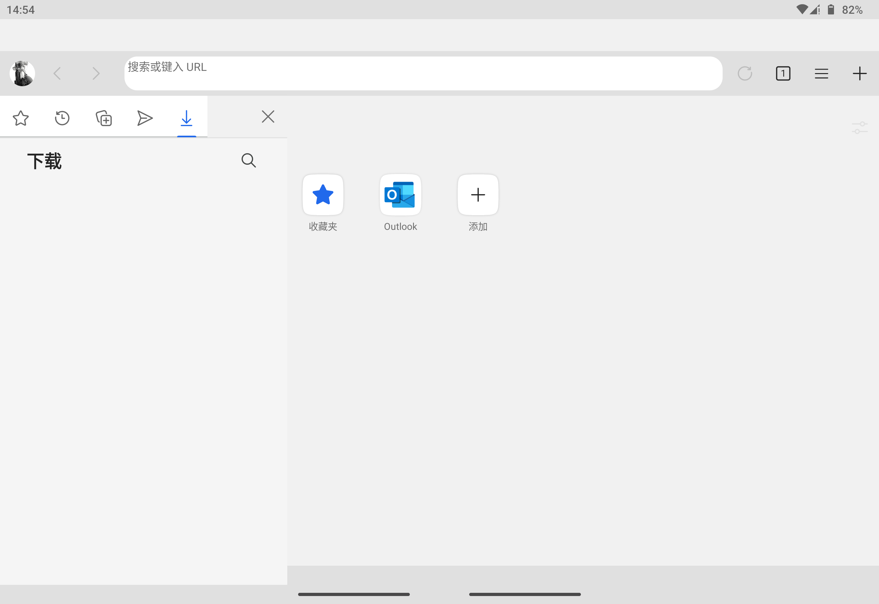879x604 pixels.
Task: Open page settings sliders icon
Action: pos(859,128)
